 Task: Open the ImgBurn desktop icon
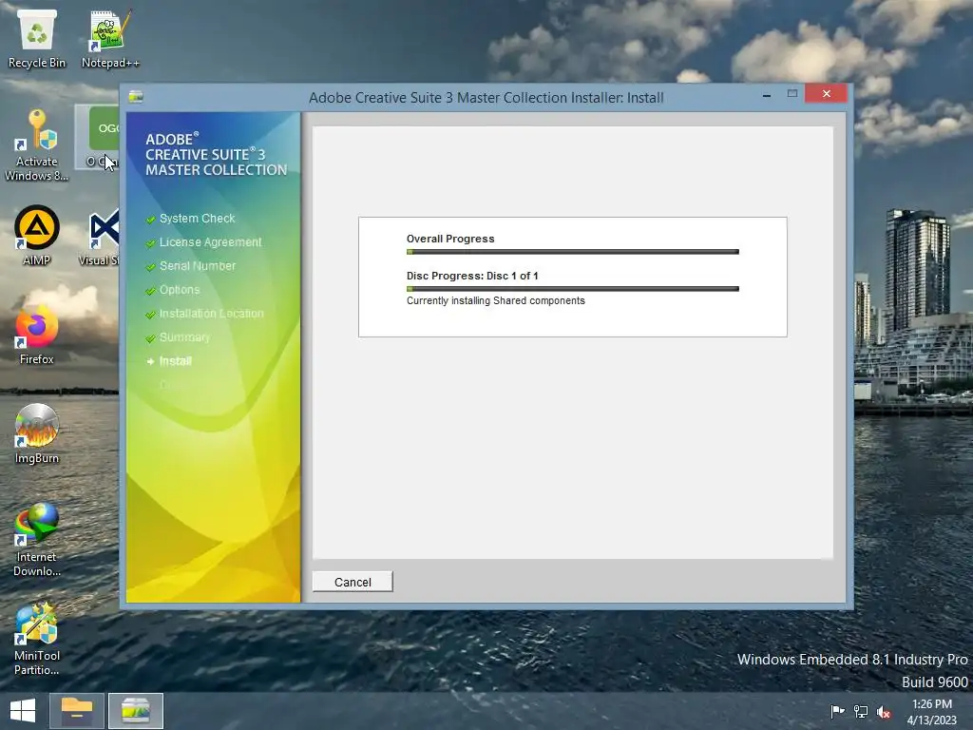37,433
